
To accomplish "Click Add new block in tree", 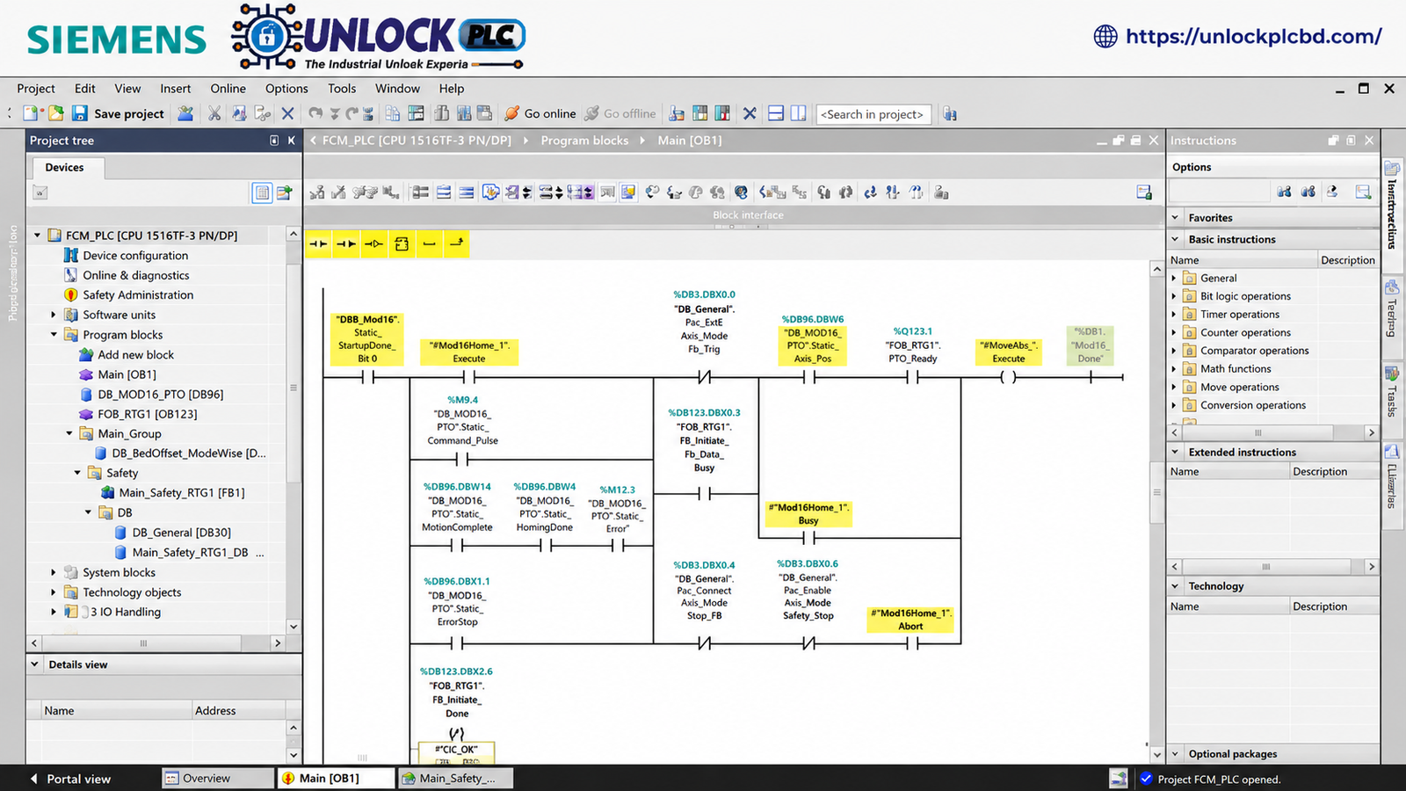I will [135, 355].
